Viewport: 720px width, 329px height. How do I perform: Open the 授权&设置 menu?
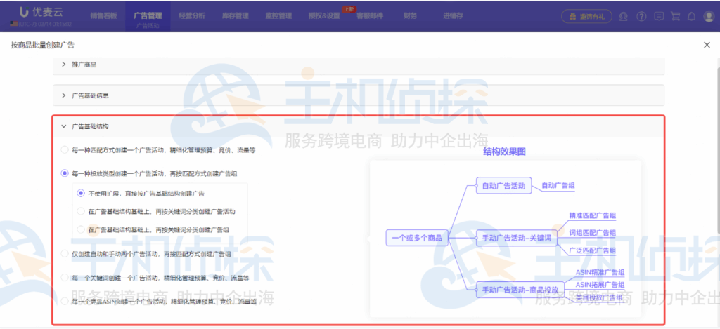pyautogui.click(x=324, y=15)
